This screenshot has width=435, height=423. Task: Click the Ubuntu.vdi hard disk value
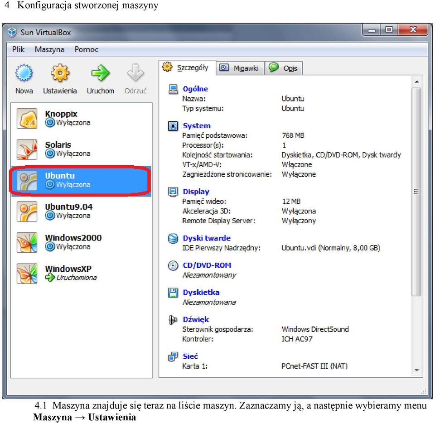(x=331, y=248)
